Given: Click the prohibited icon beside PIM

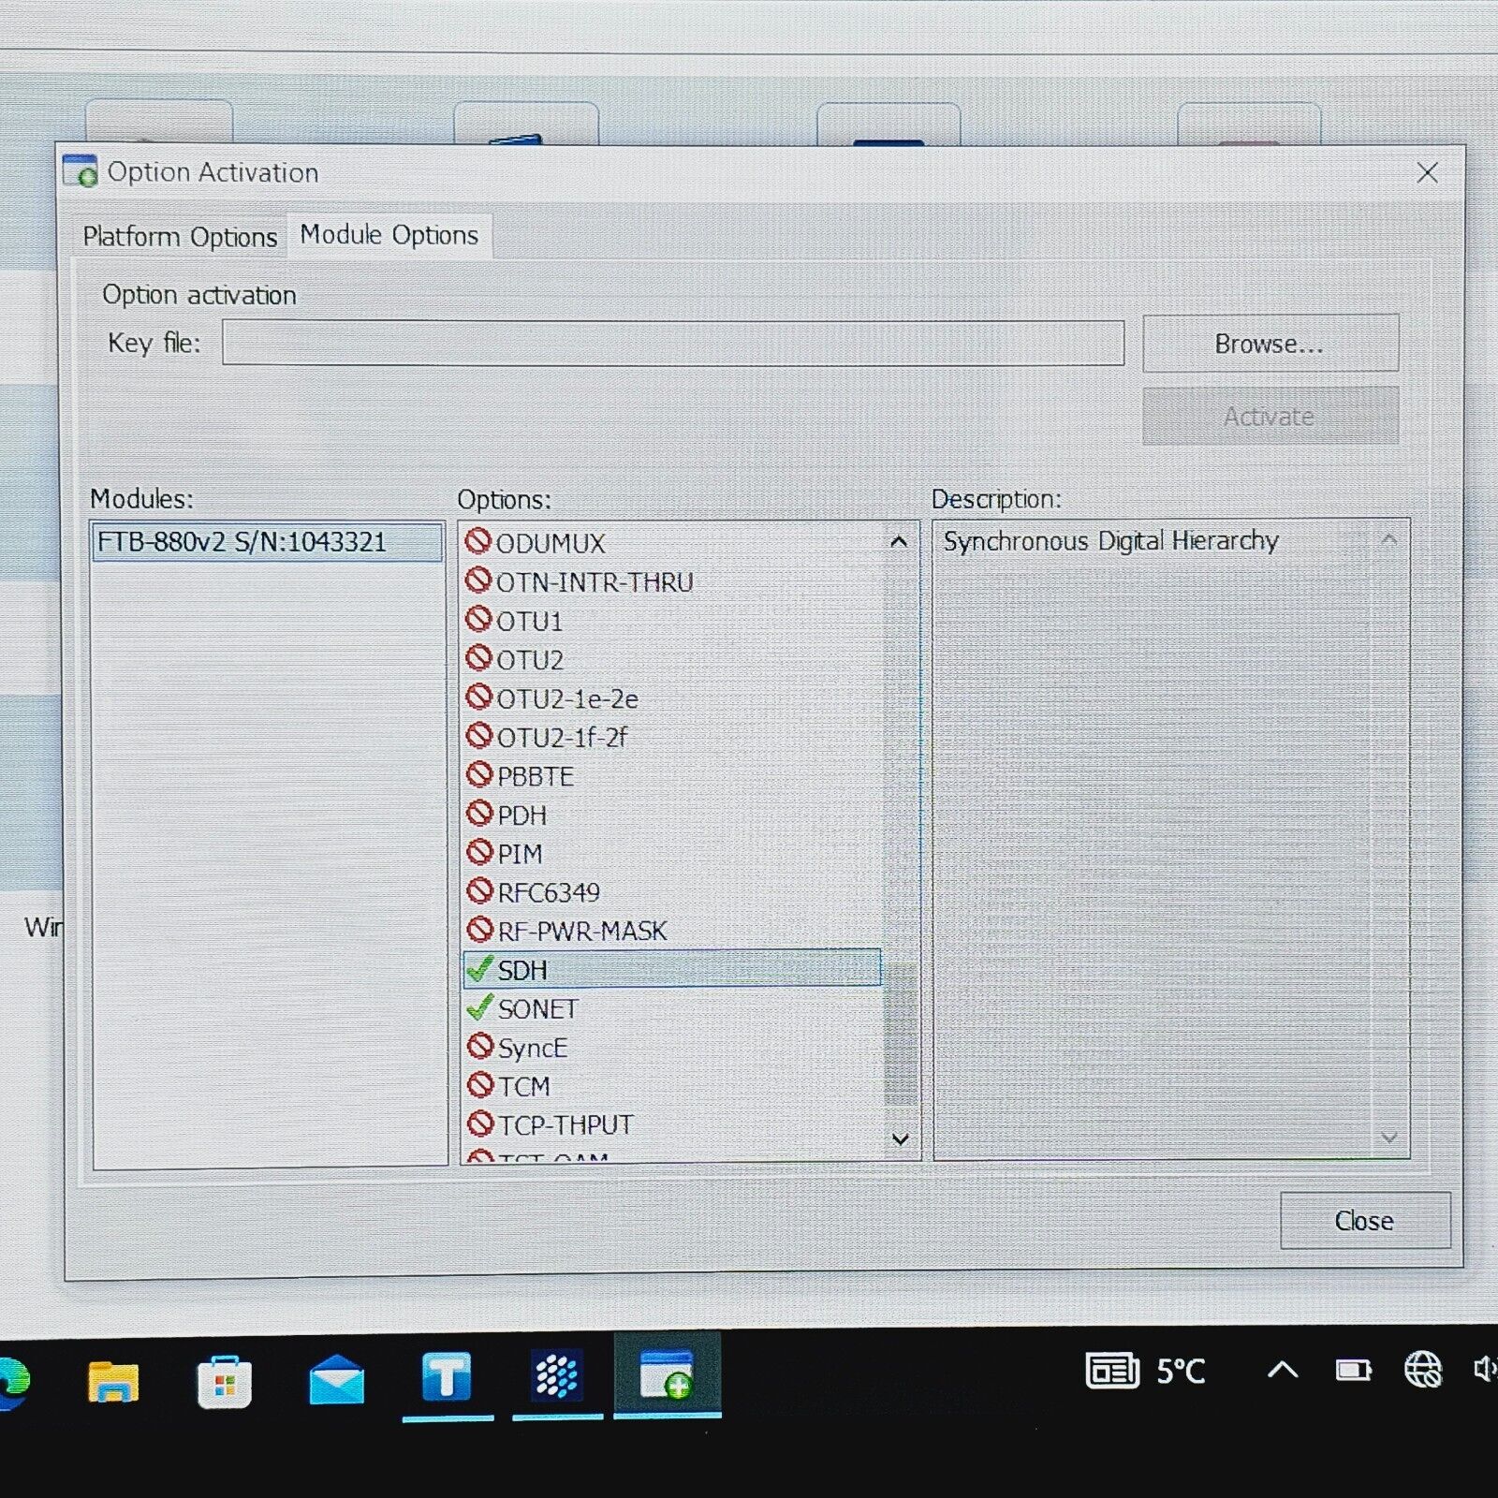Looking at the screenshot, I should tap(479, 852).
